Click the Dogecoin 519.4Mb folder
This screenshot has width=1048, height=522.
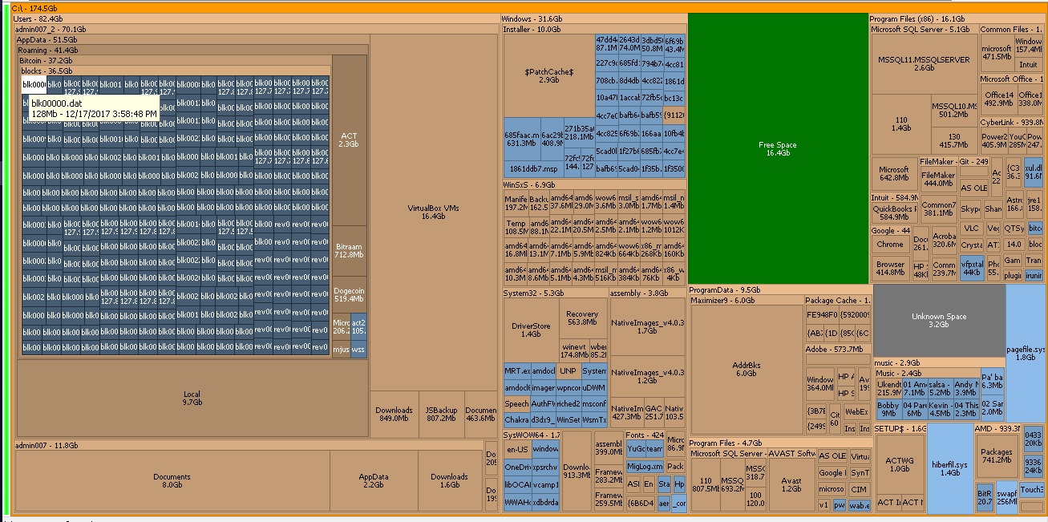[349, 295]
